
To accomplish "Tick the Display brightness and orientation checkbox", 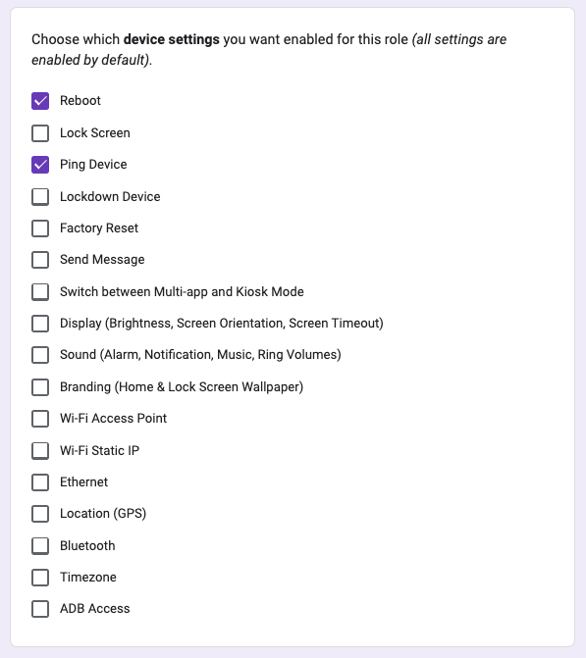I will tap(40, 324).
